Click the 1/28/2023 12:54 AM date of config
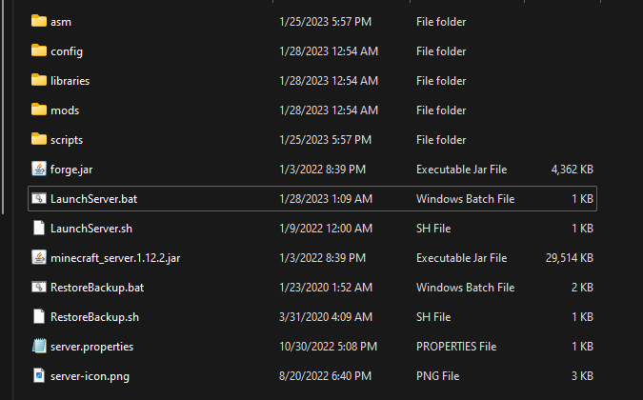 click(329, 51)
